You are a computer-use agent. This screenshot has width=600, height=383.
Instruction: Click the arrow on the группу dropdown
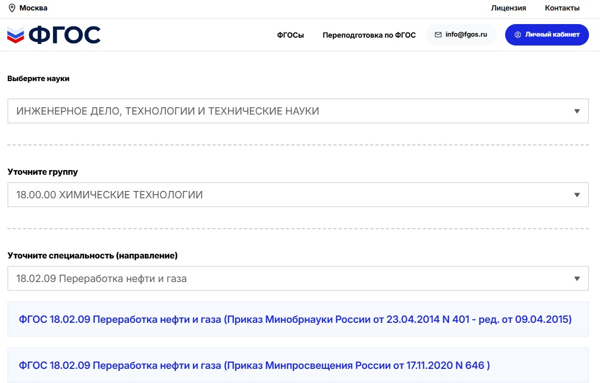click(x=577, y=195)
